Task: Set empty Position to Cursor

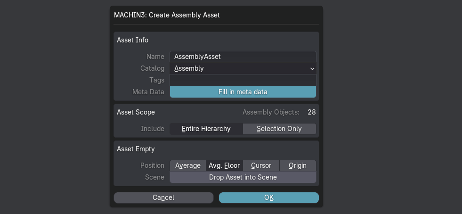Action: tap(261, 165)
